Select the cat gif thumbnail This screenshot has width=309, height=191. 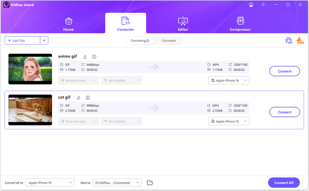point(30,110)
